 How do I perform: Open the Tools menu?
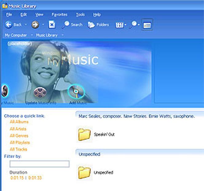pyautogui.click(x=80, y=14)
